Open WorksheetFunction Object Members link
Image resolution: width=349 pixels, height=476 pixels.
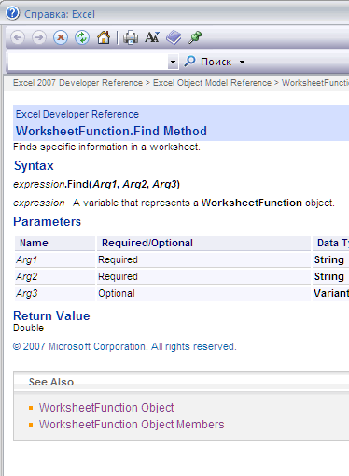pyautogui.click(x=132, y=425)
